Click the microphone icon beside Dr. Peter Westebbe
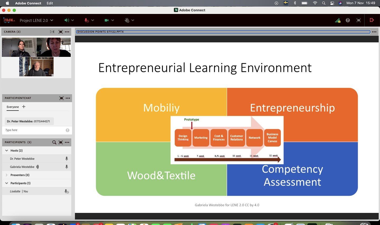The width and height of the screenshot is (380, 225). [x=67, y=159]
